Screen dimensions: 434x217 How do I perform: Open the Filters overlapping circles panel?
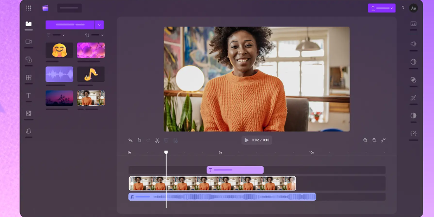click(x=413, y=80)
